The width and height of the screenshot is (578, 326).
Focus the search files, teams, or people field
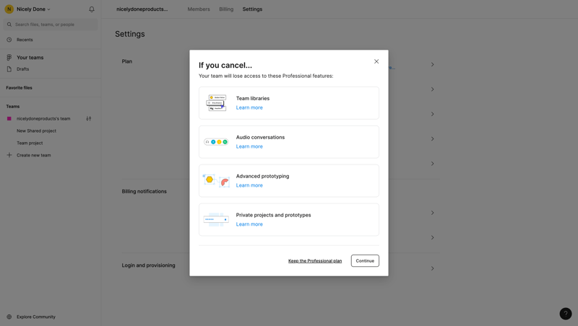51,25
